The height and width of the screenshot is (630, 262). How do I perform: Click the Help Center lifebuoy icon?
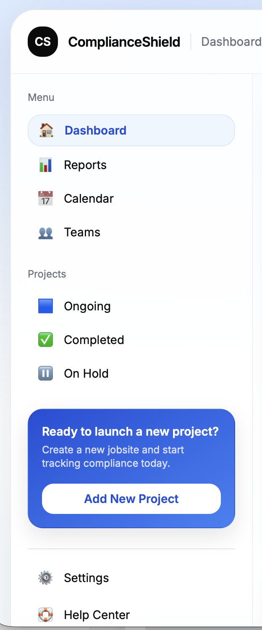(46, 615)
